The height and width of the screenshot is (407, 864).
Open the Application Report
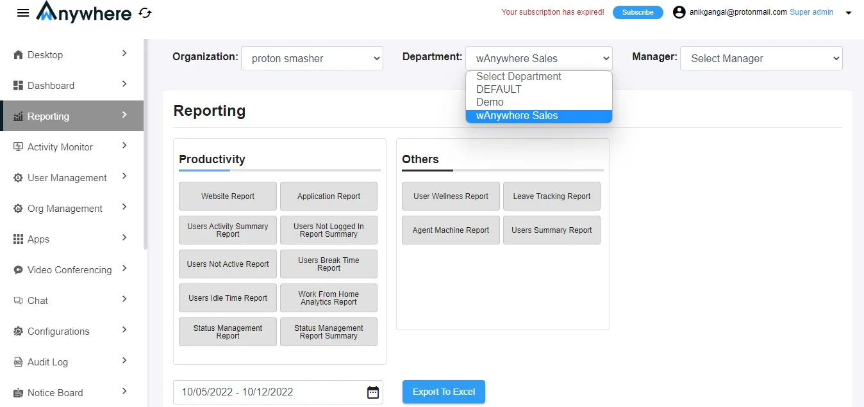tap(329, 196)
